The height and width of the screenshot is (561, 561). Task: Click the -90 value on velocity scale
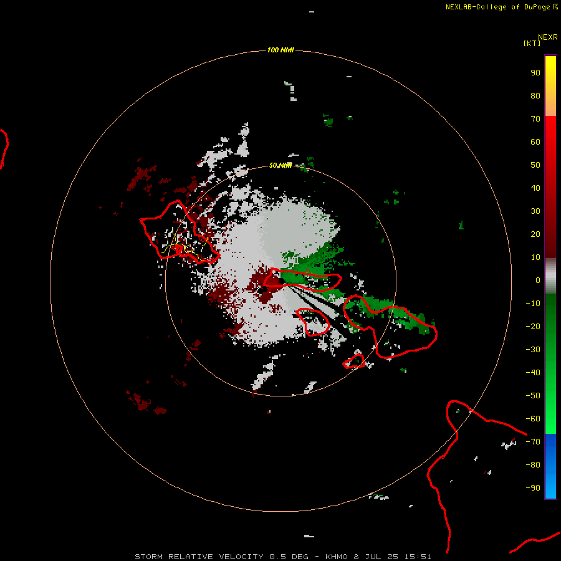click(533, 488)
